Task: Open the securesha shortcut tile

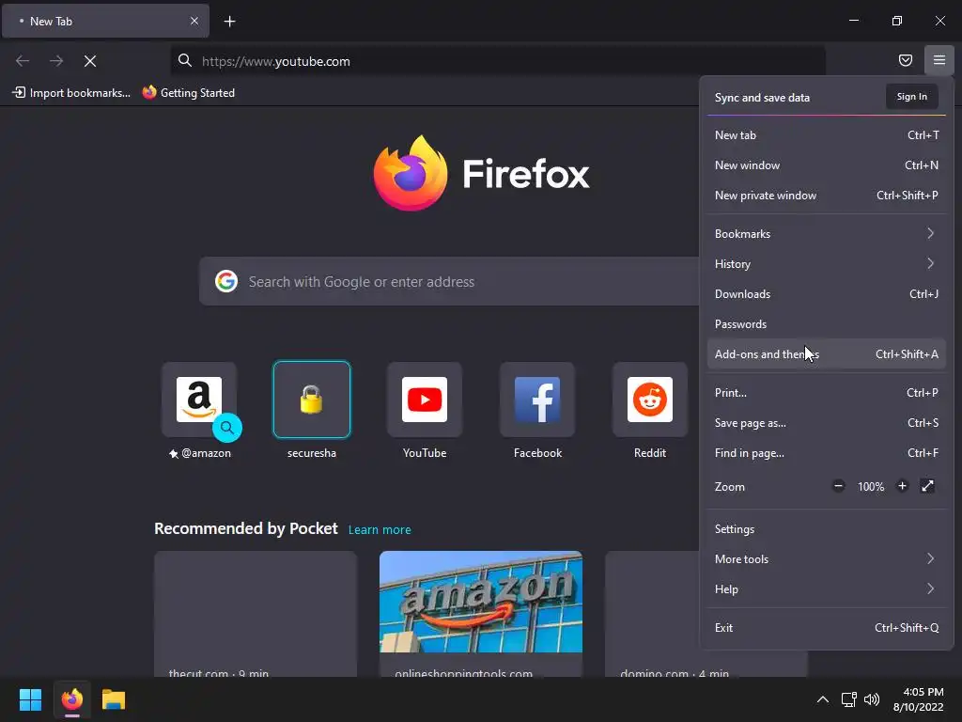Action: (x=312, y=400)
